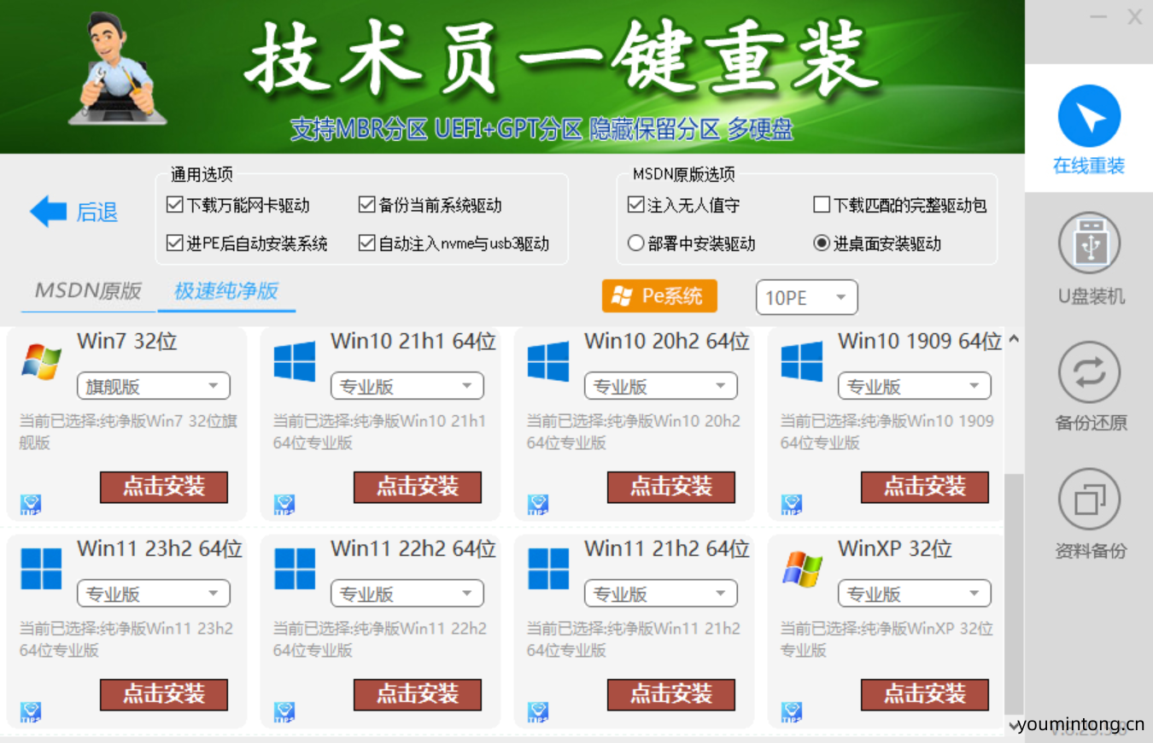This screenshot has height=743, width=1153.
Task: Click 点击安装 for Win10 21h1
Action: coord(418,487)
